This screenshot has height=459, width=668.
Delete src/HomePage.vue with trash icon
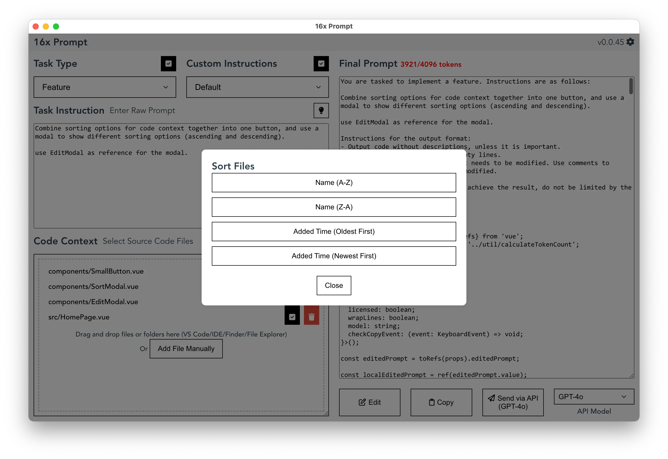[x=311, y=317]
